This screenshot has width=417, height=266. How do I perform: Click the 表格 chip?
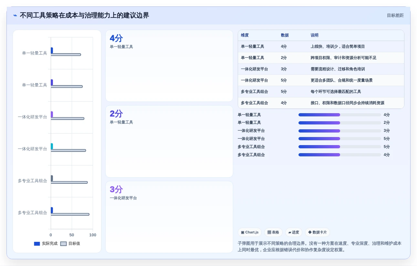273,232
